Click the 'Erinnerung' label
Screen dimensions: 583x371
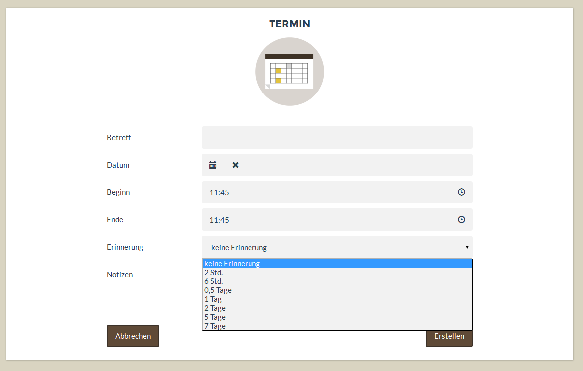125,247
